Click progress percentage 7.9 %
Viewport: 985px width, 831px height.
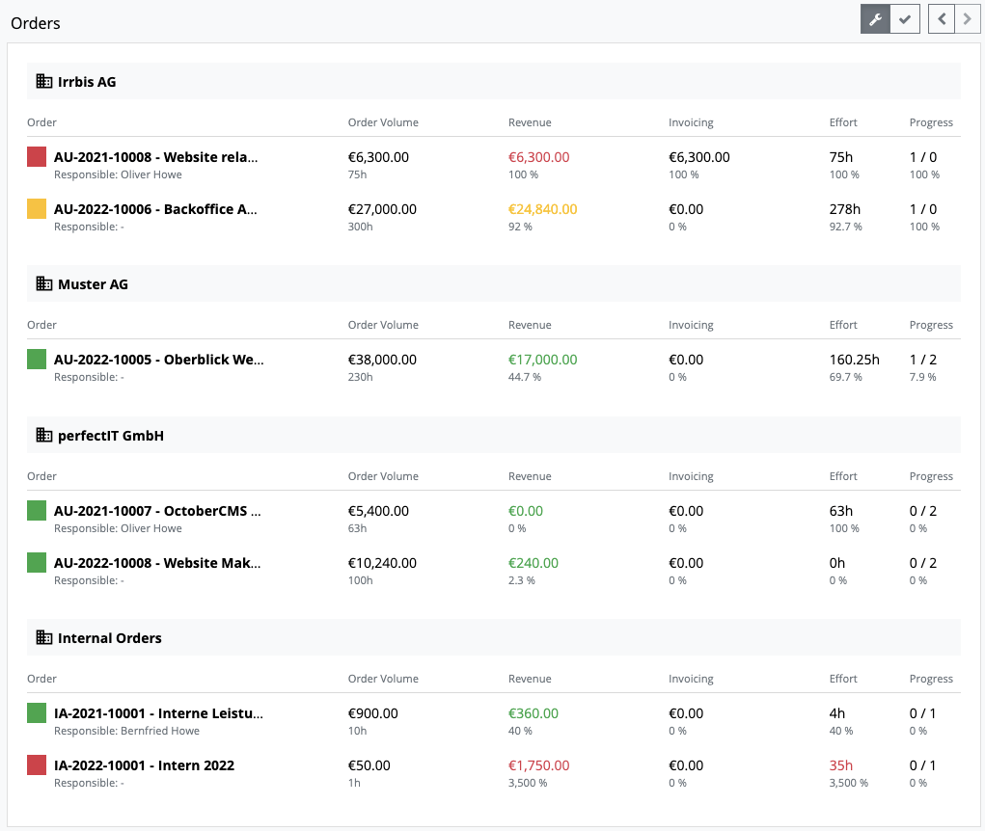point(923,377)
